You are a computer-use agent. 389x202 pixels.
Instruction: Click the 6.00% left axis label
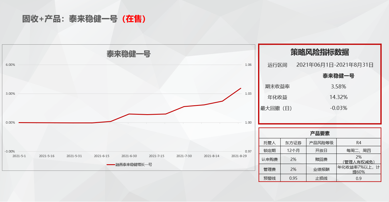coord(10,65)
